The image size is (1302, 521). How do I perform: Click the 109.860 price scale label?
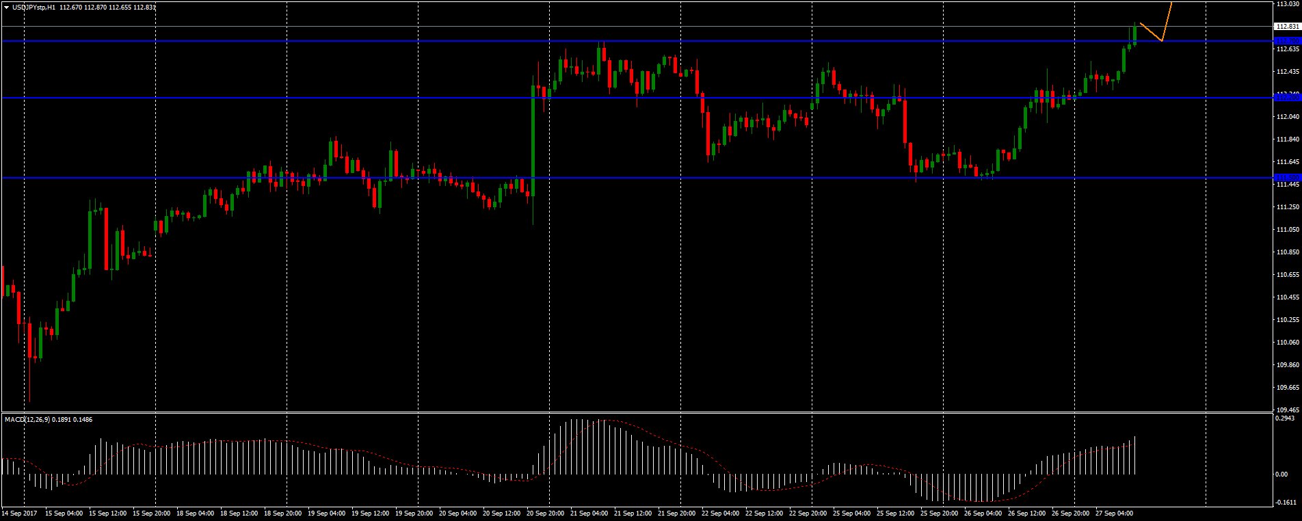click(x=1288, y=365)
